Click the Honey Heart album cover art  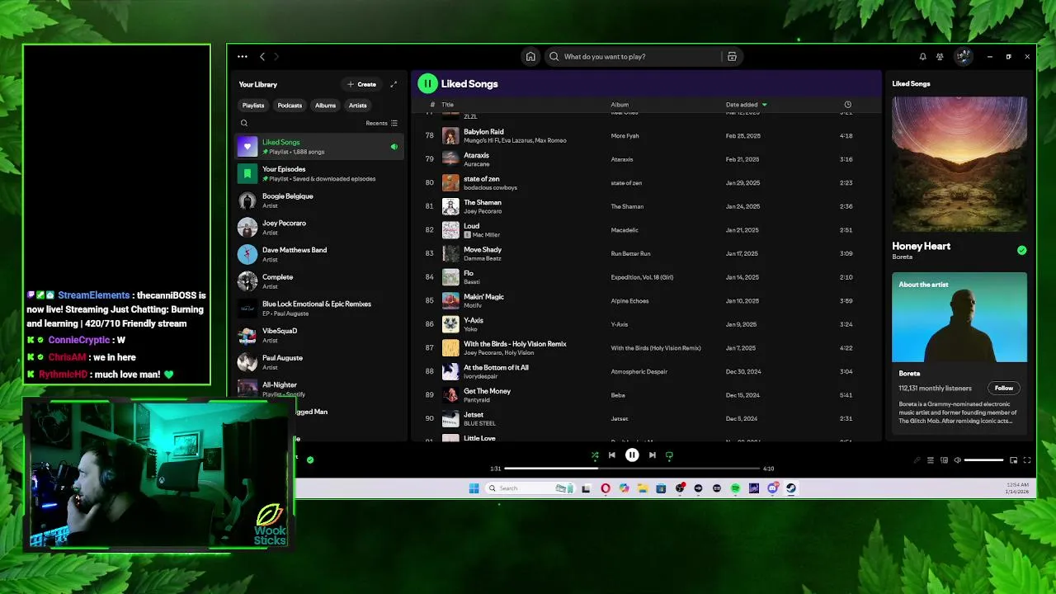(959, 164)
